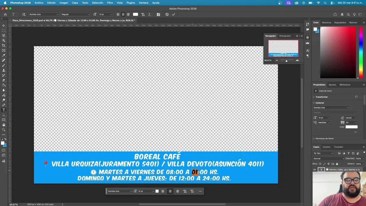Viewport: 366px width, 206px height.
Task: Open Photoshop search at top right
Action: coord(348,14)
